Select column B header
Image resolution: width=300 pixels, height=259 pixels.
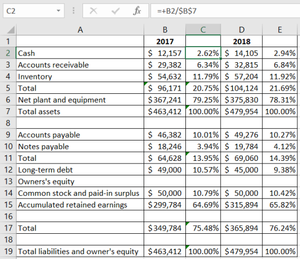pos(165,29)
